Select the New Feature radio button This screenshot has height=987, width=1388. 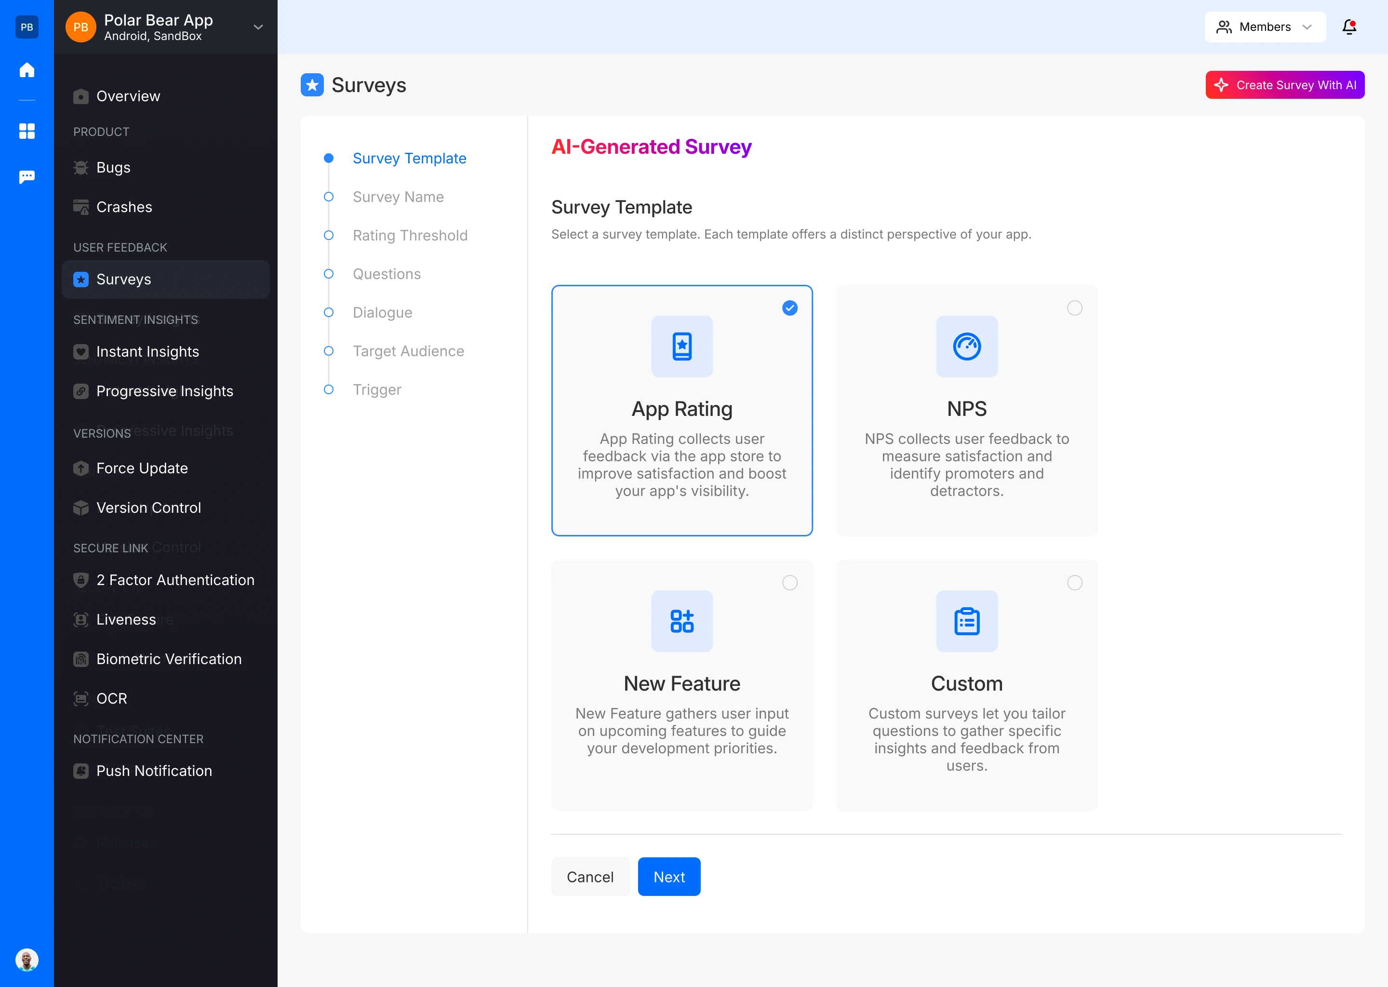pyautogui.click(x=789, y=583)
